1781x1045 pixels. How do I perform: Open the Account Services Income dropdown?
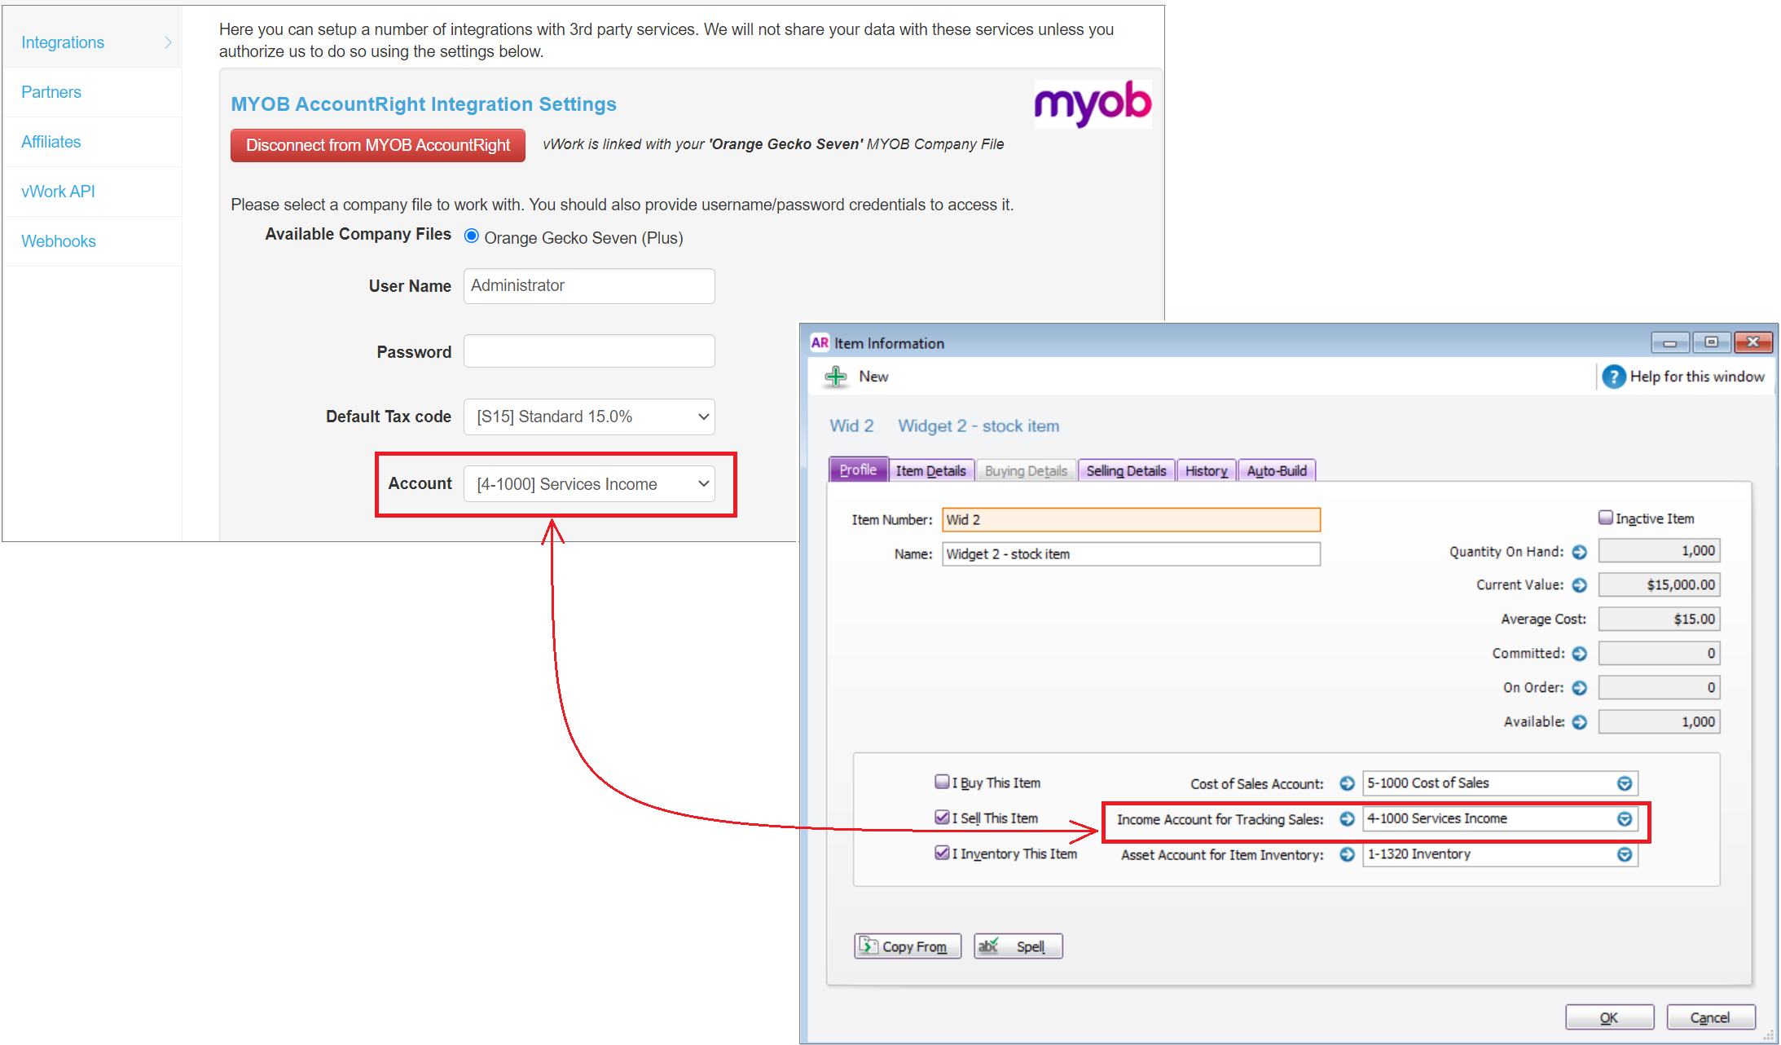point(589,484)
